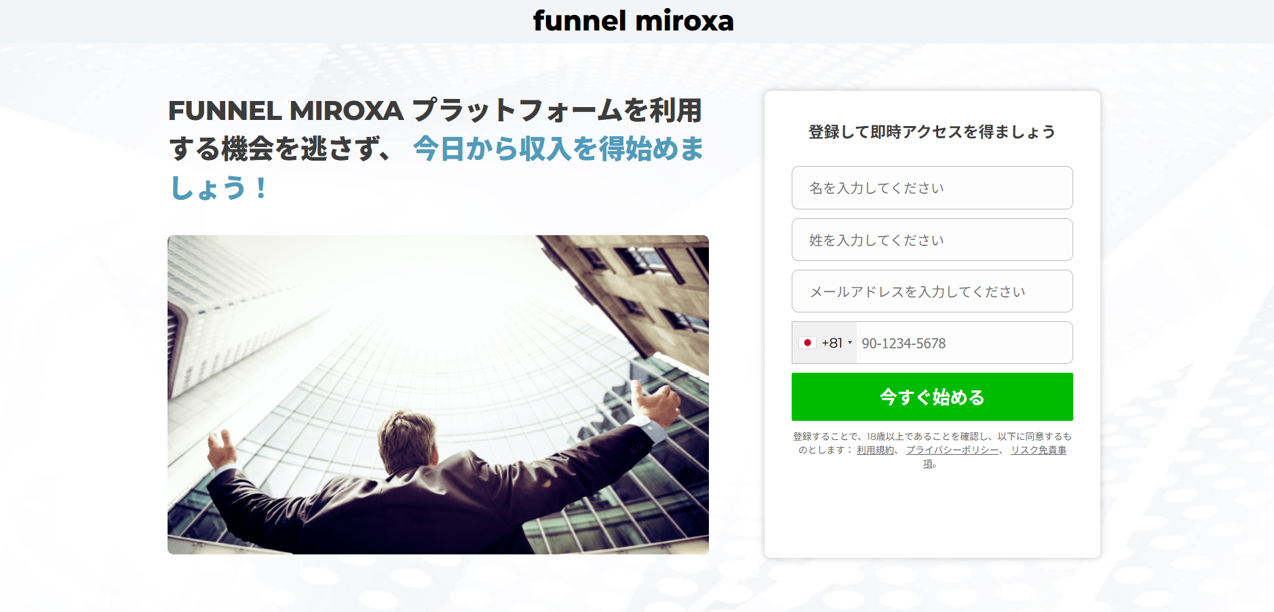Expand the small arrow beside +81

pos(850,343)
